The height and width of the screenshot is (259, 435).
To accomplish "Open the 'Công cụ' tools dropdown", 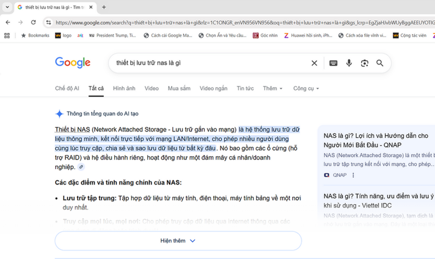I will point(306,89).
